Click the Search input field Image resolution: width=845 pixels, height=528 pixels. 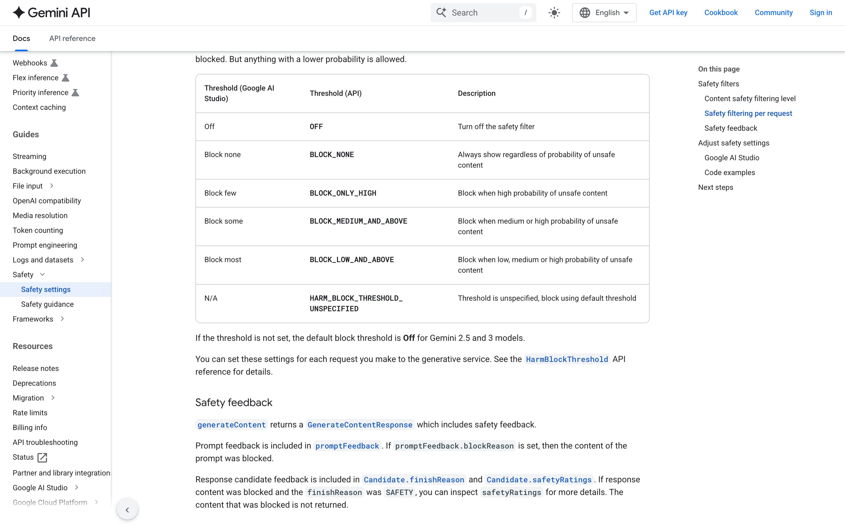(483, 13)
